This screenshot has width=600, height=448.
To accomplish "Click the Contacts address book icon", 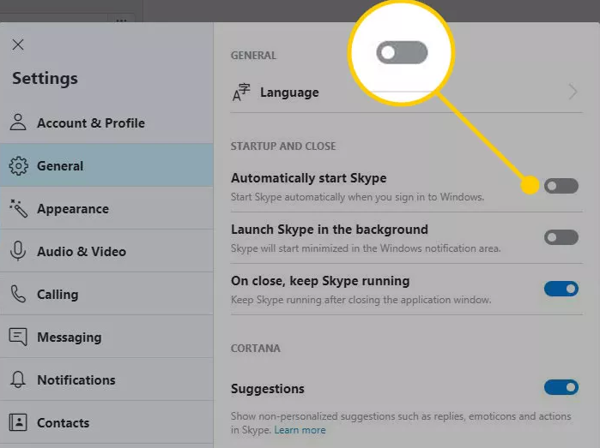I will 18,422.
